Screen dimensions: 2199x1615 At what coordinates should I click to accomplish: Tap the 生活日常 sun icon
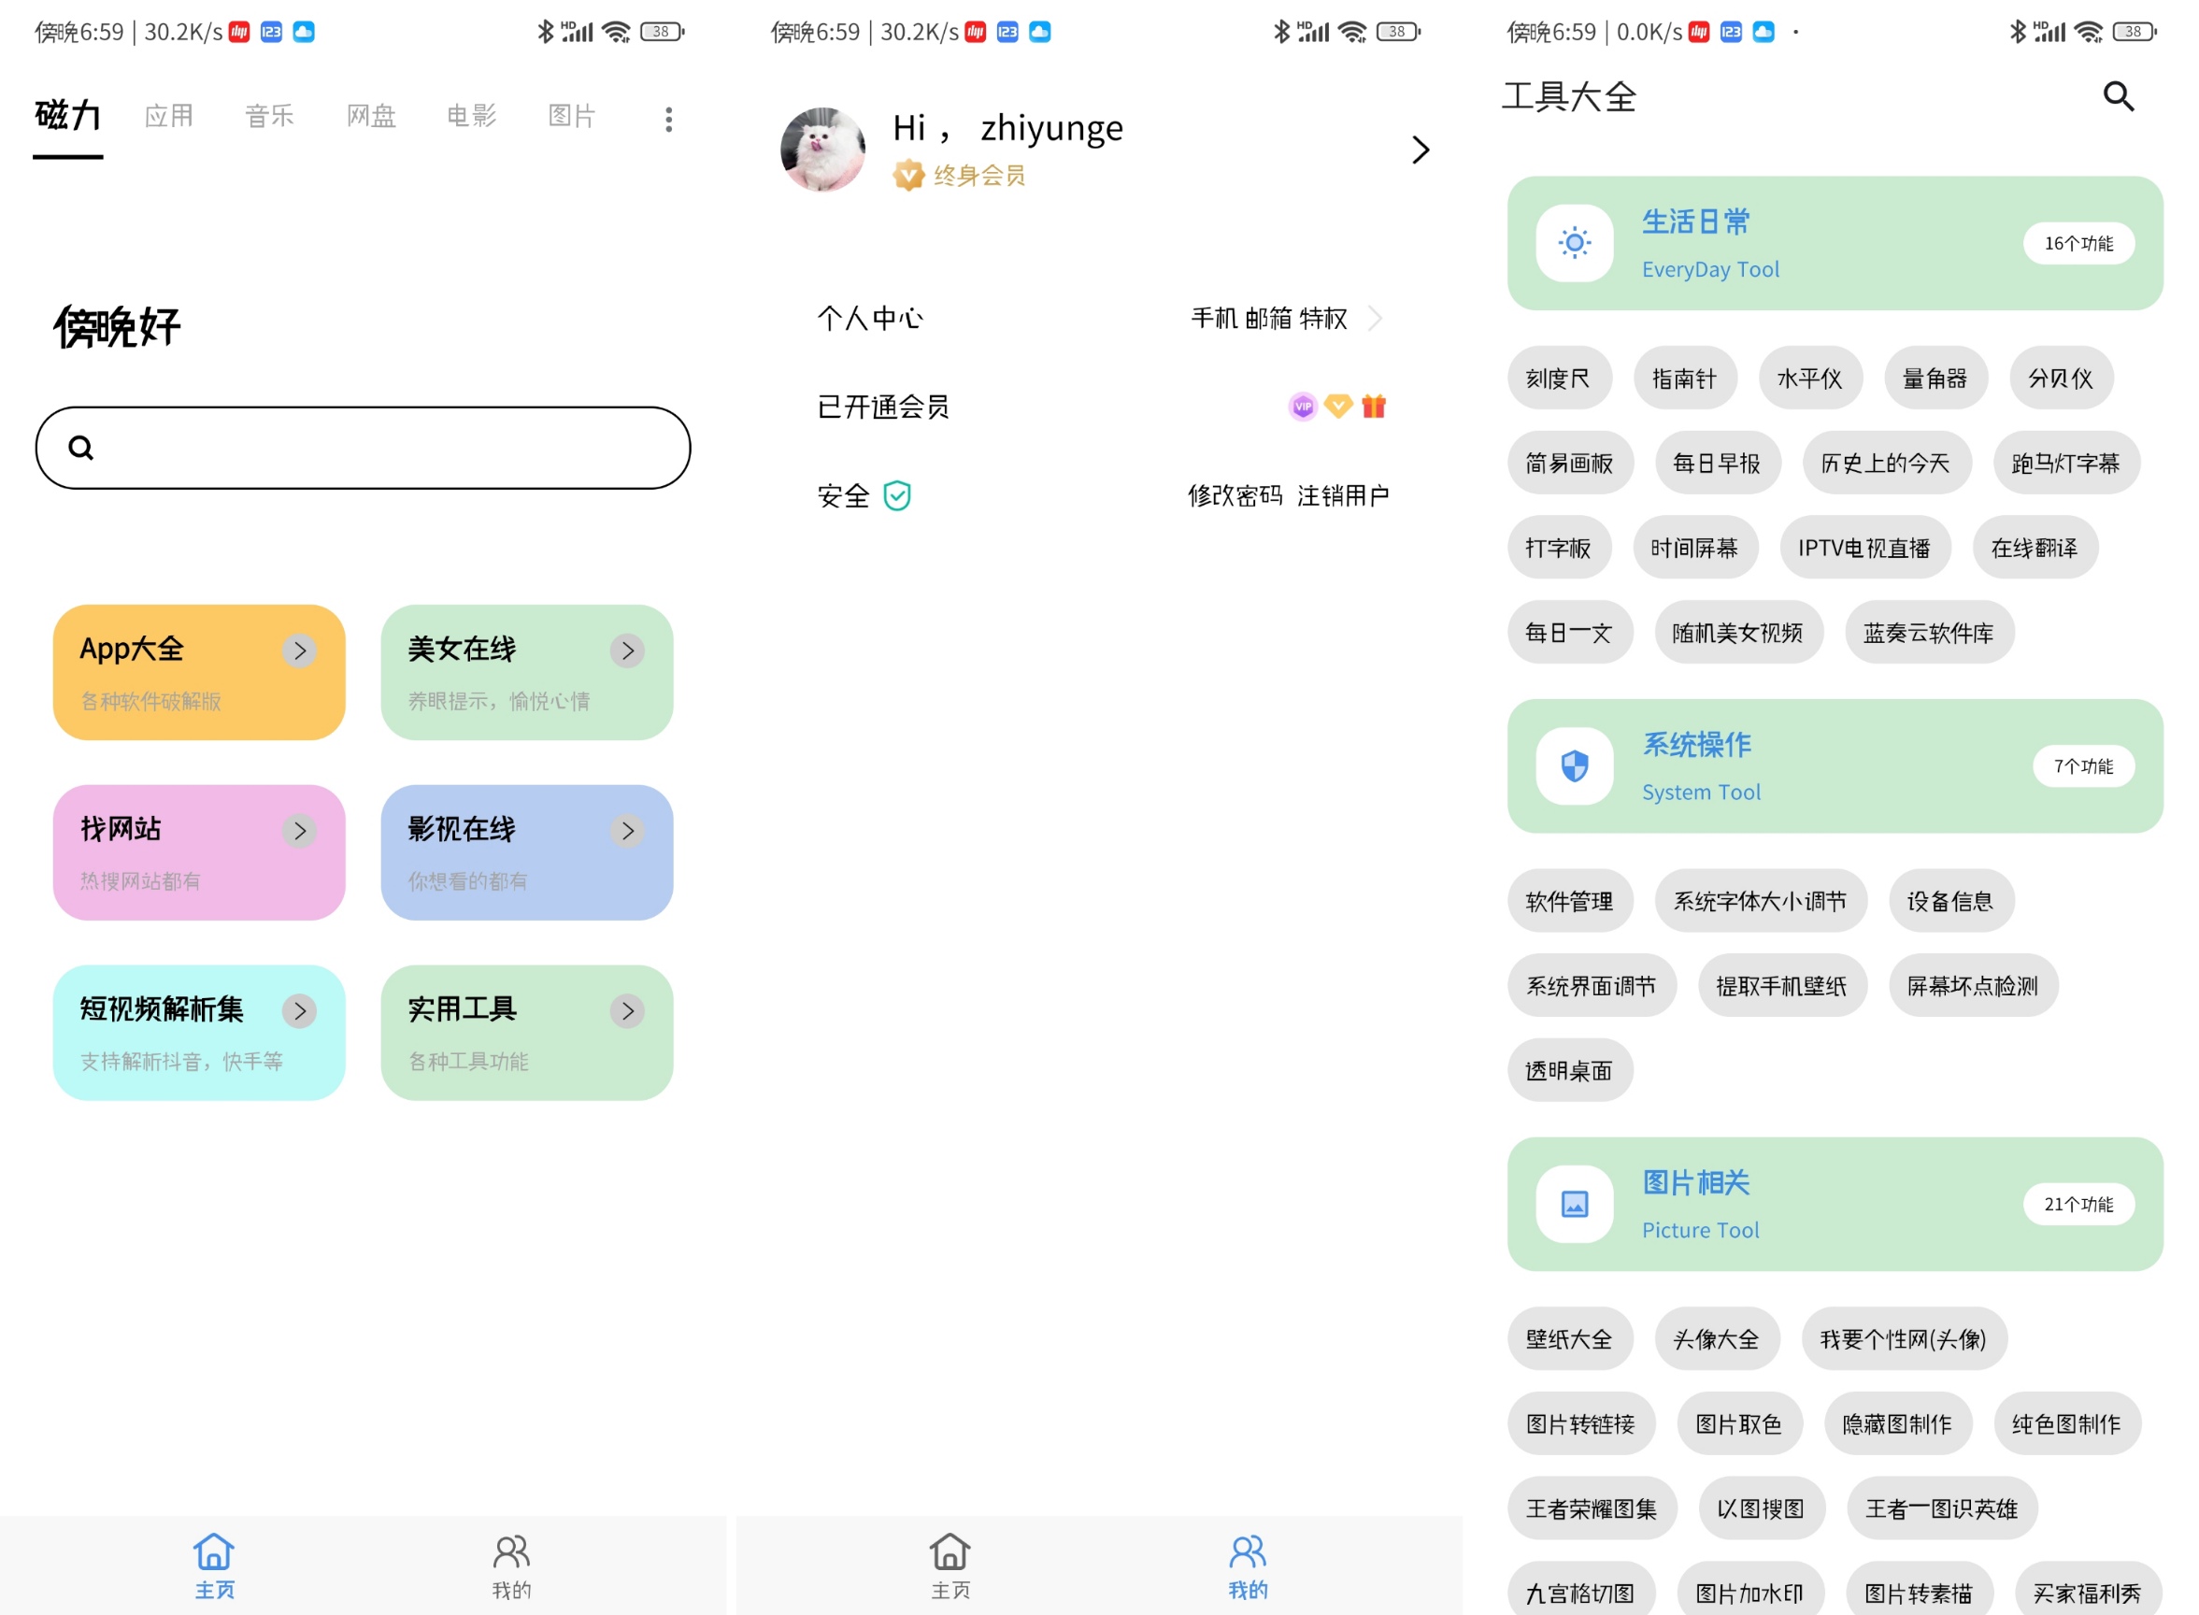(1574, 243)
